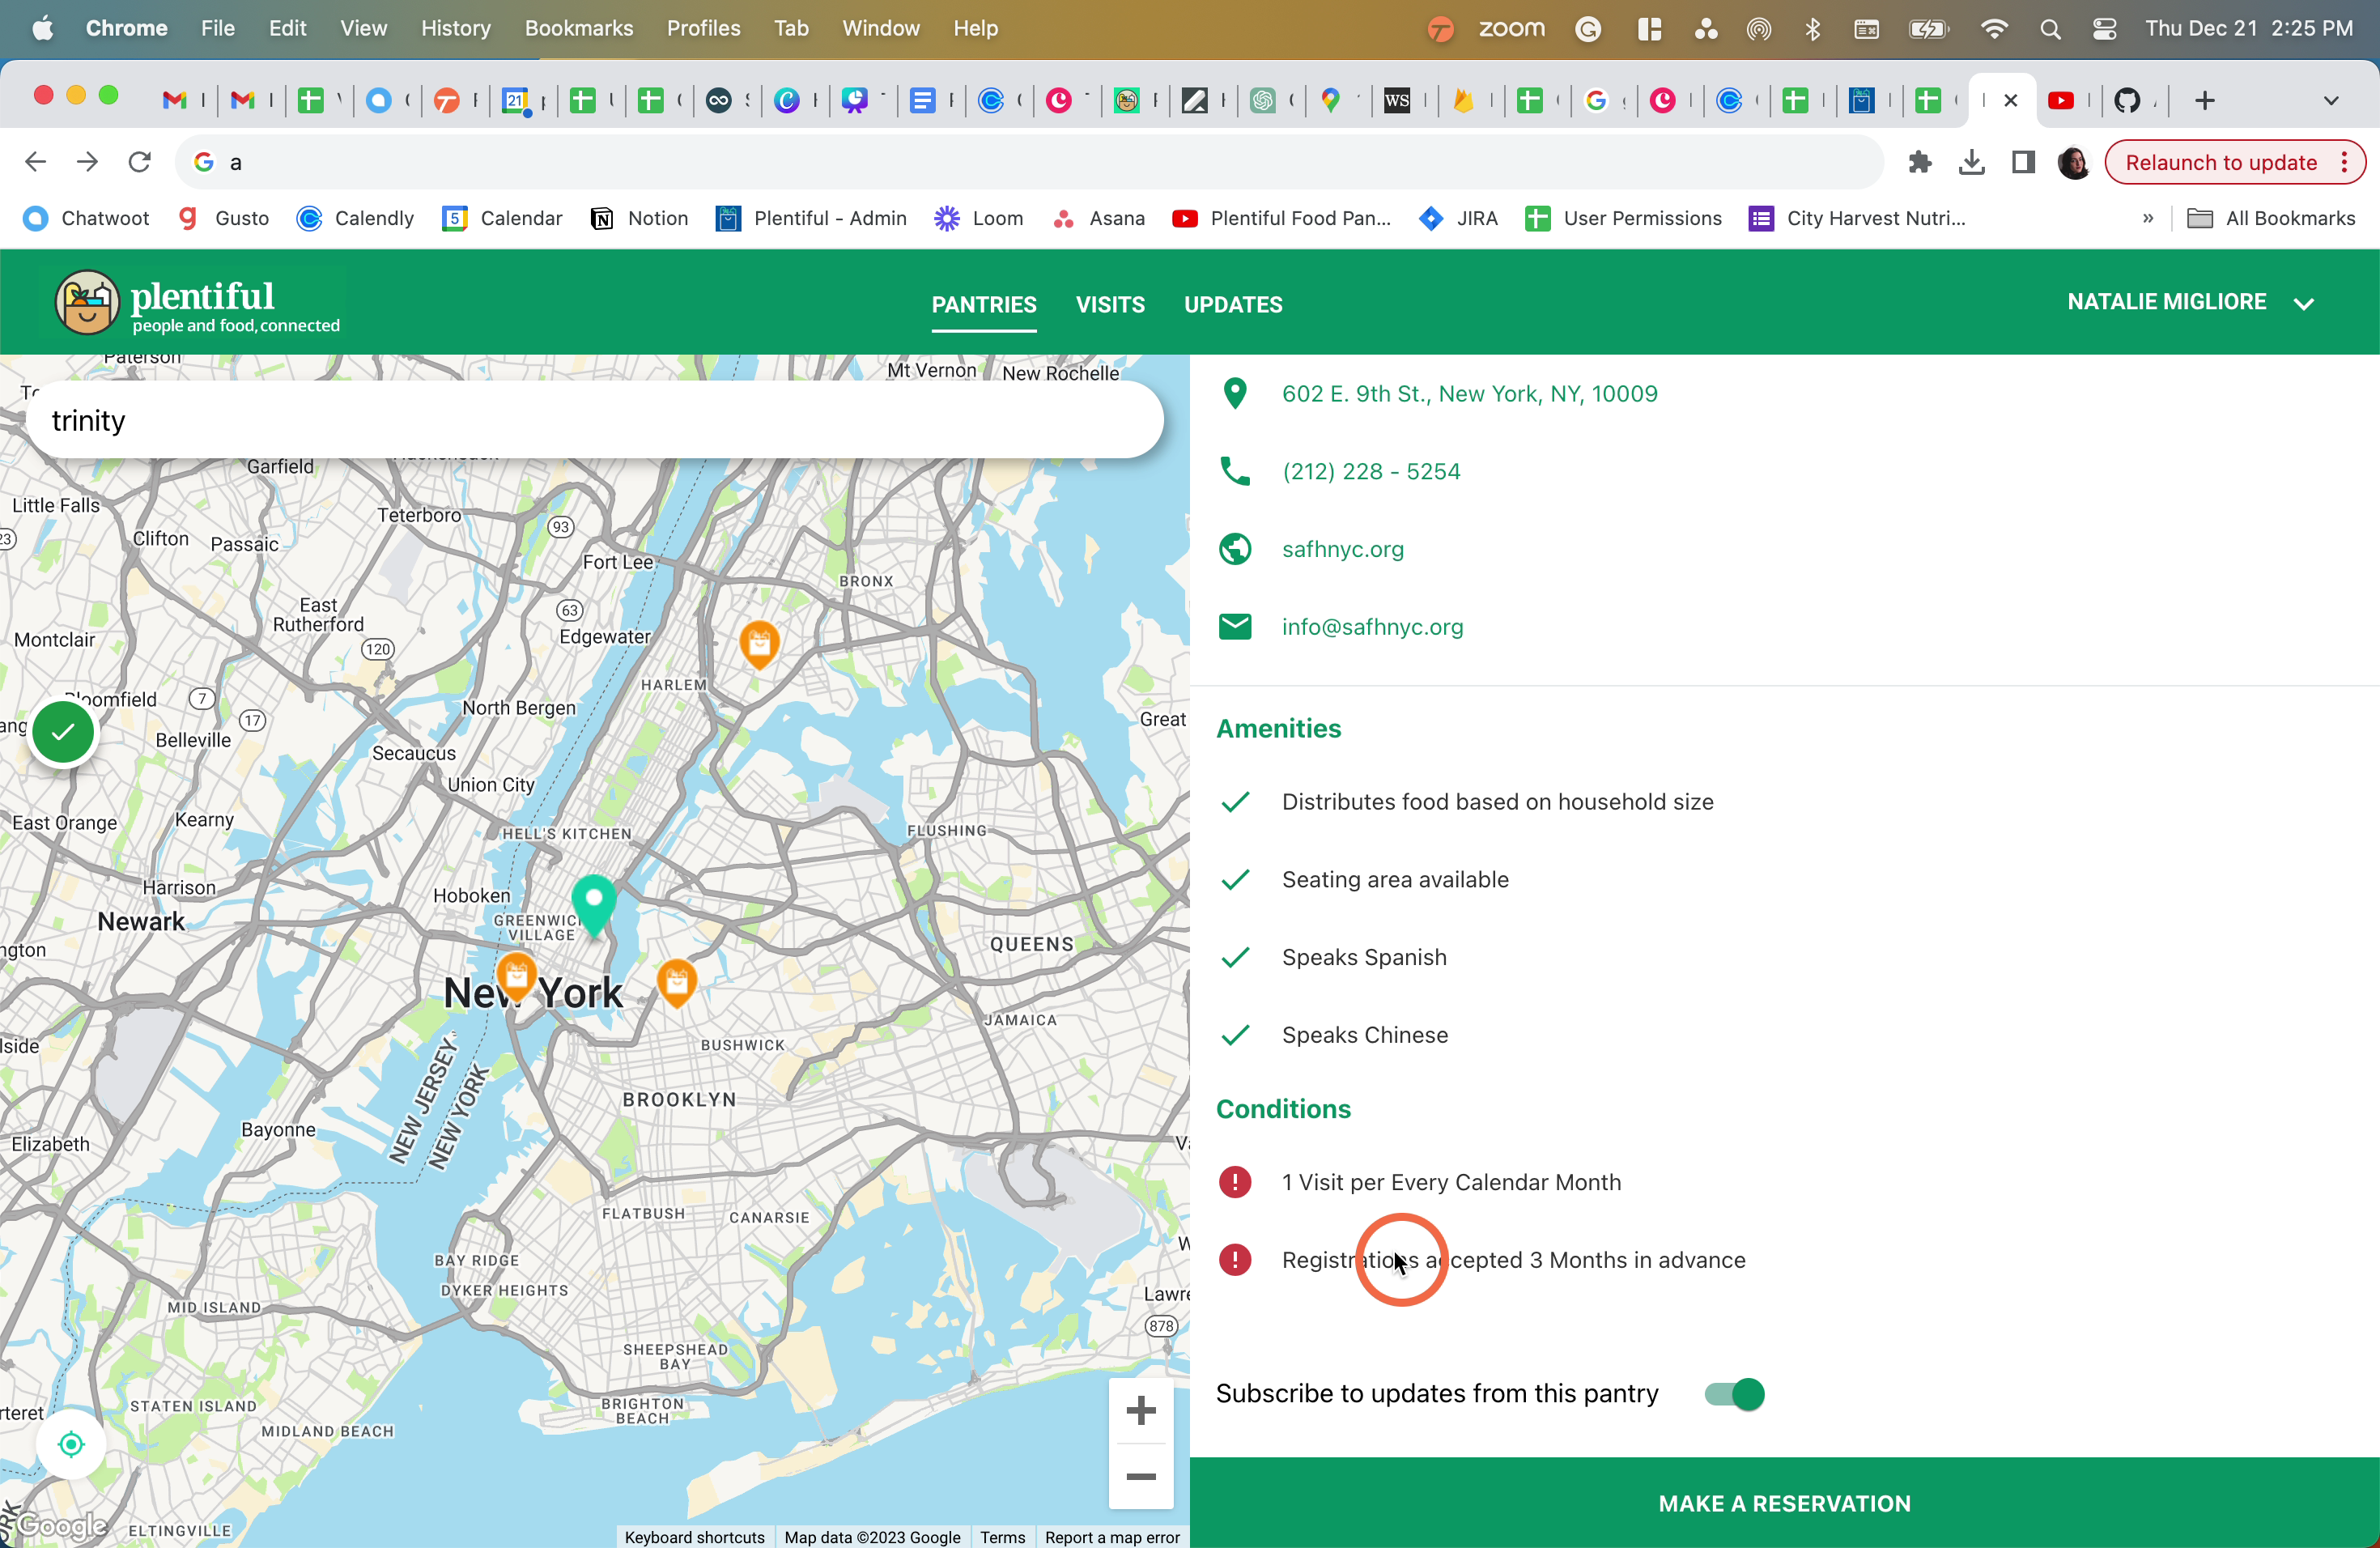Click the orange pantry marker near Bushwick
Viewport: 2380px width, 1548px height.
[677, 981]
